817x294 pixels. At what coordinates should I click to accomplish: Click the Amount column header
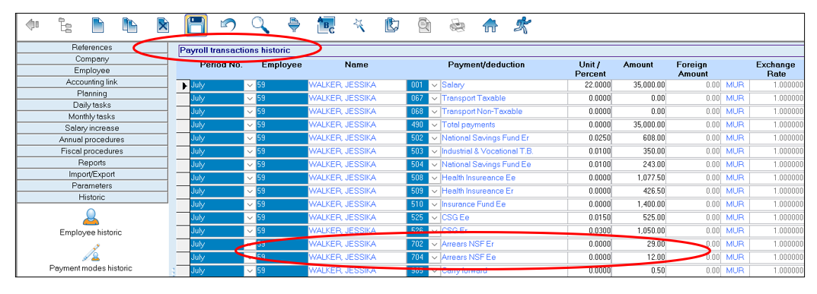point(638,65)
